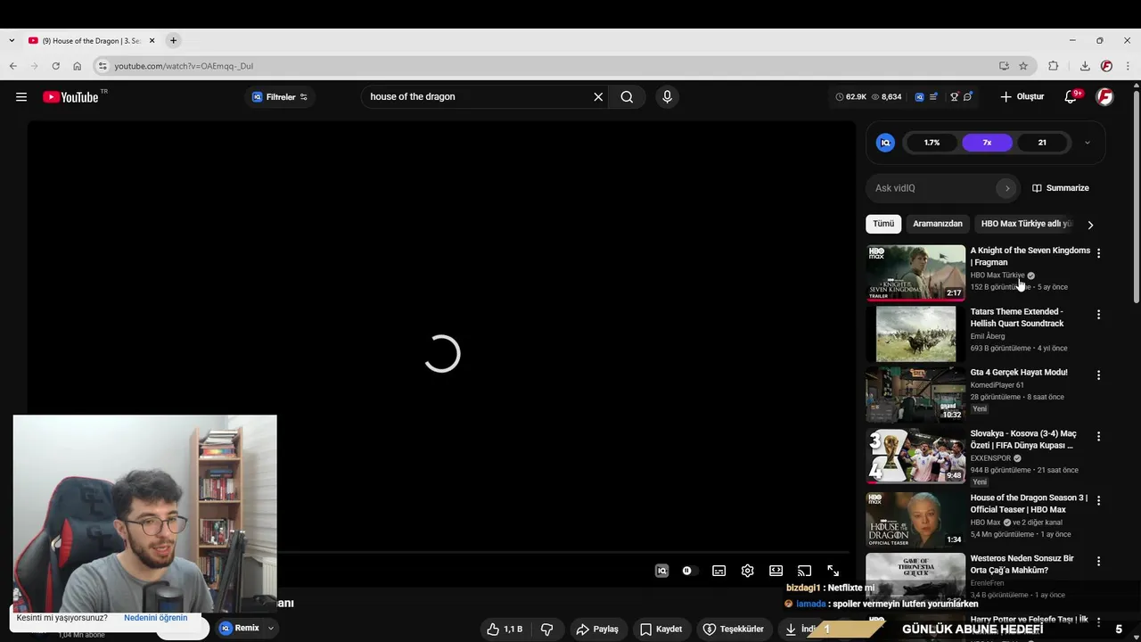The width and height of the screenshot is (1141, 642).
Task: Click Nedenini öğrenin link
Action: point(155,618)
